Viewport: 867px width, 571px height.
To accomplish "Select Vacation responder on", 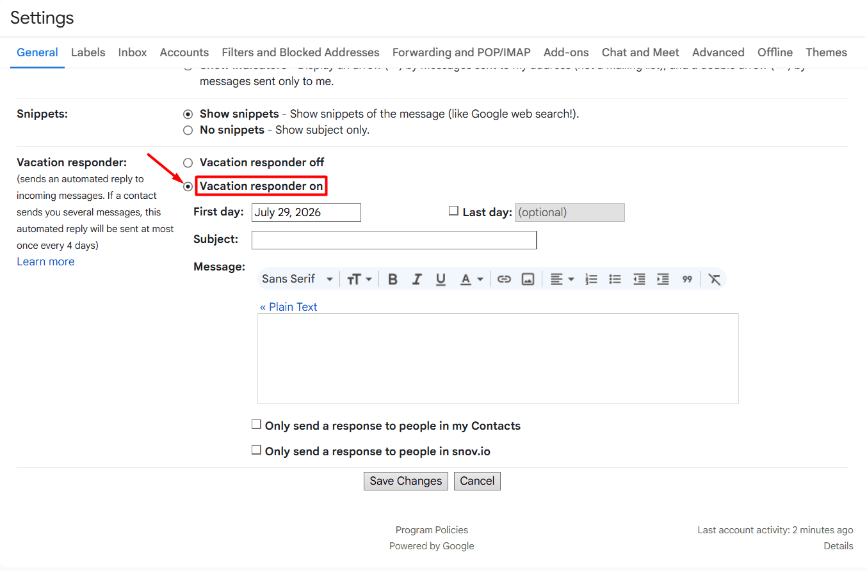I will point(188,187).
